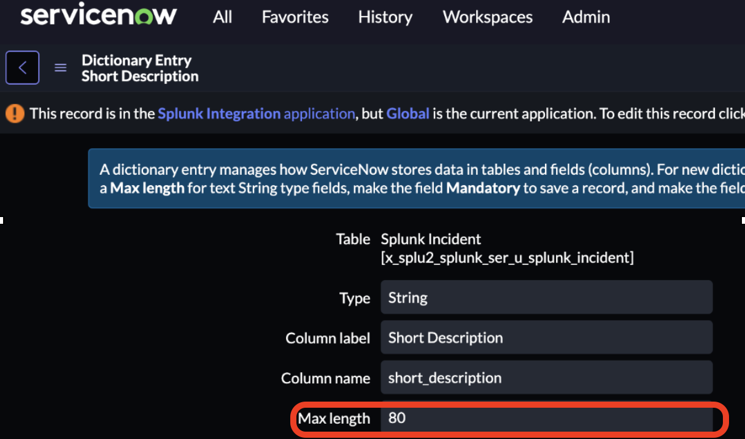Focus the Max length field showing 80
The height and width of the screenshot is (439, 745).
pos(546,418)
